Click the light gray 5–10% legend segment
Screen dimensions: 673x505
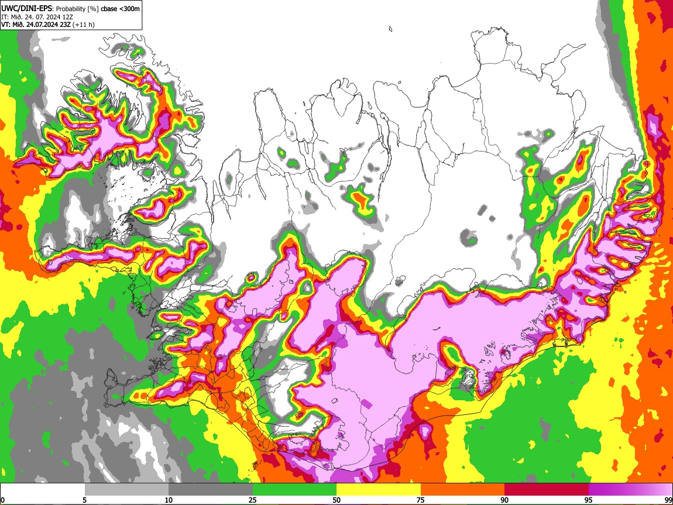[x=126, y=489]
